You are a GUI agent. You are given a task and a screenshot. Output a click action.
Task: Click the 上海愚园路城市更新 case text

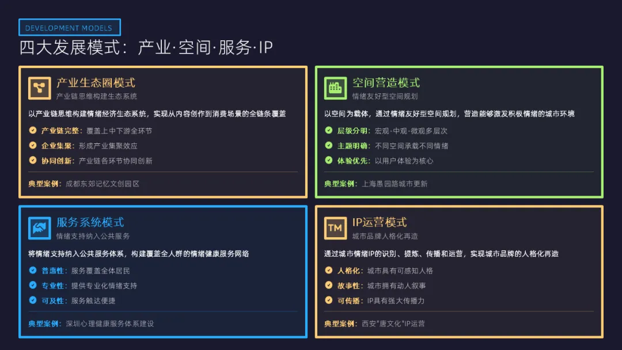tap(395, 184)
